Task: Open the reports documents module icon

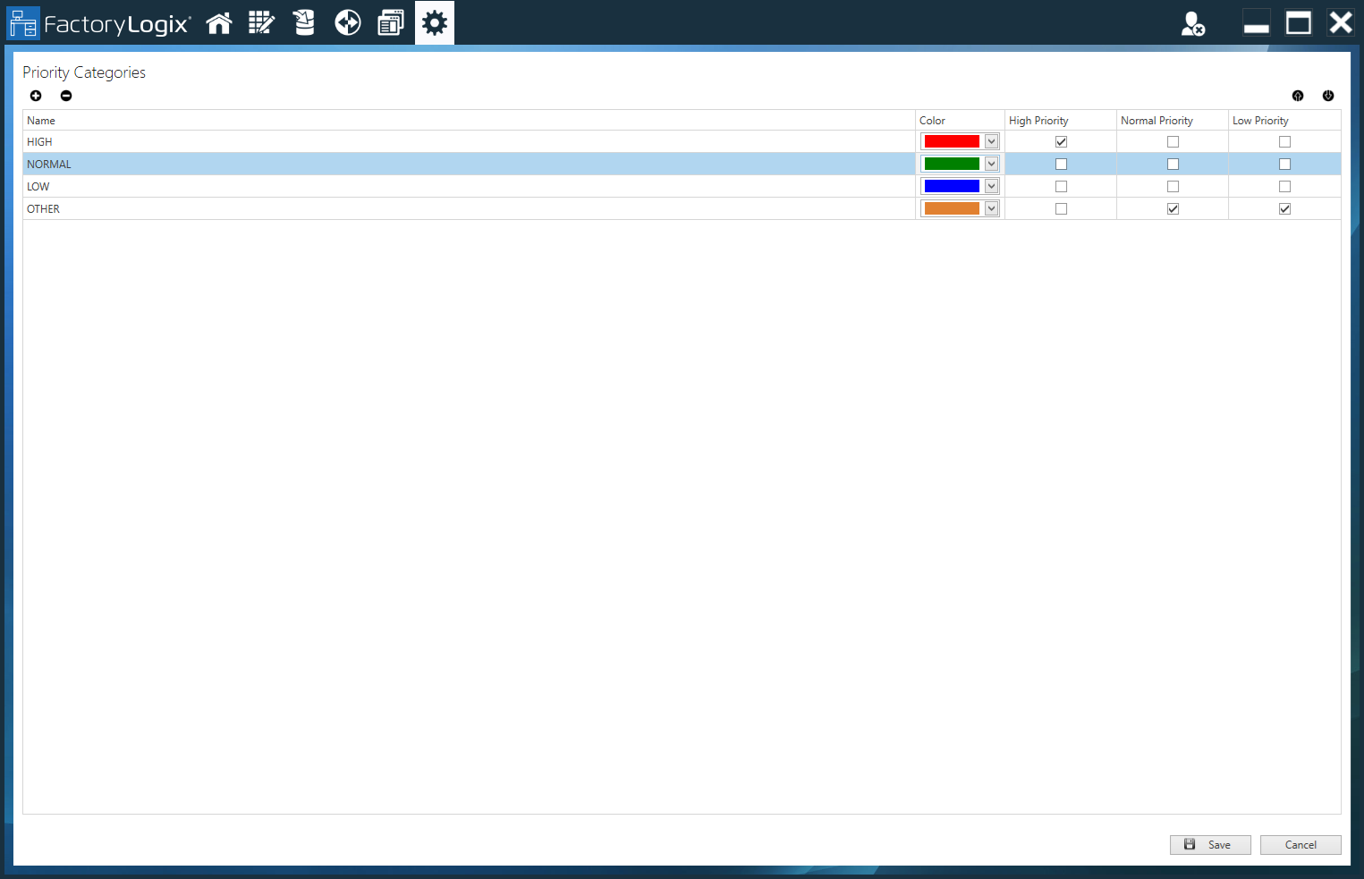Action: (x=391, y=22)
